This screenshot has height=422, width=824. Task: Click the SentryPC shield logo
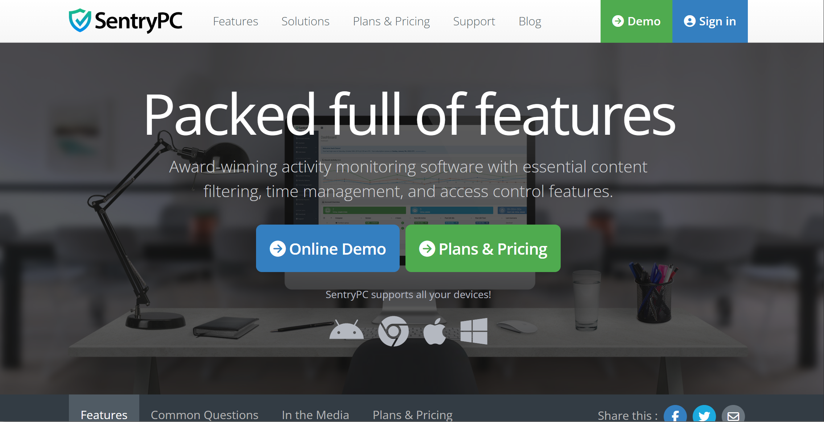pos(80,21)
